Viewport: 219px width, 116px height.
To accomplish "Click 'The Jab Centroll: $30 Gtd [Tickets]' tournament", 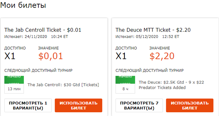I will click(63, 85).
